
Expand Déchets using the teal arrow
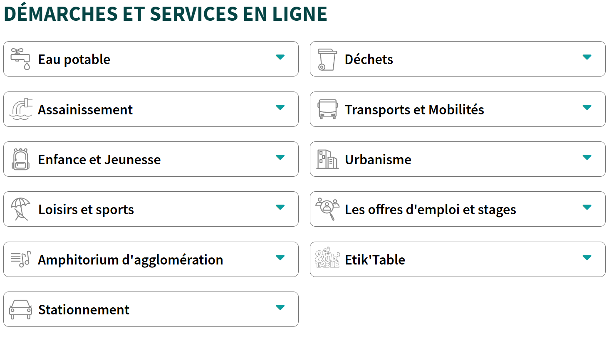587,57
